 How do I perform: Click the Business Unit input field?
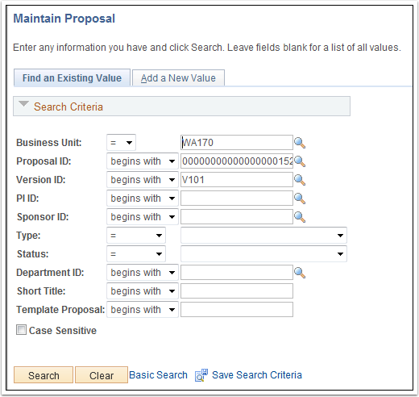point(237,143)
